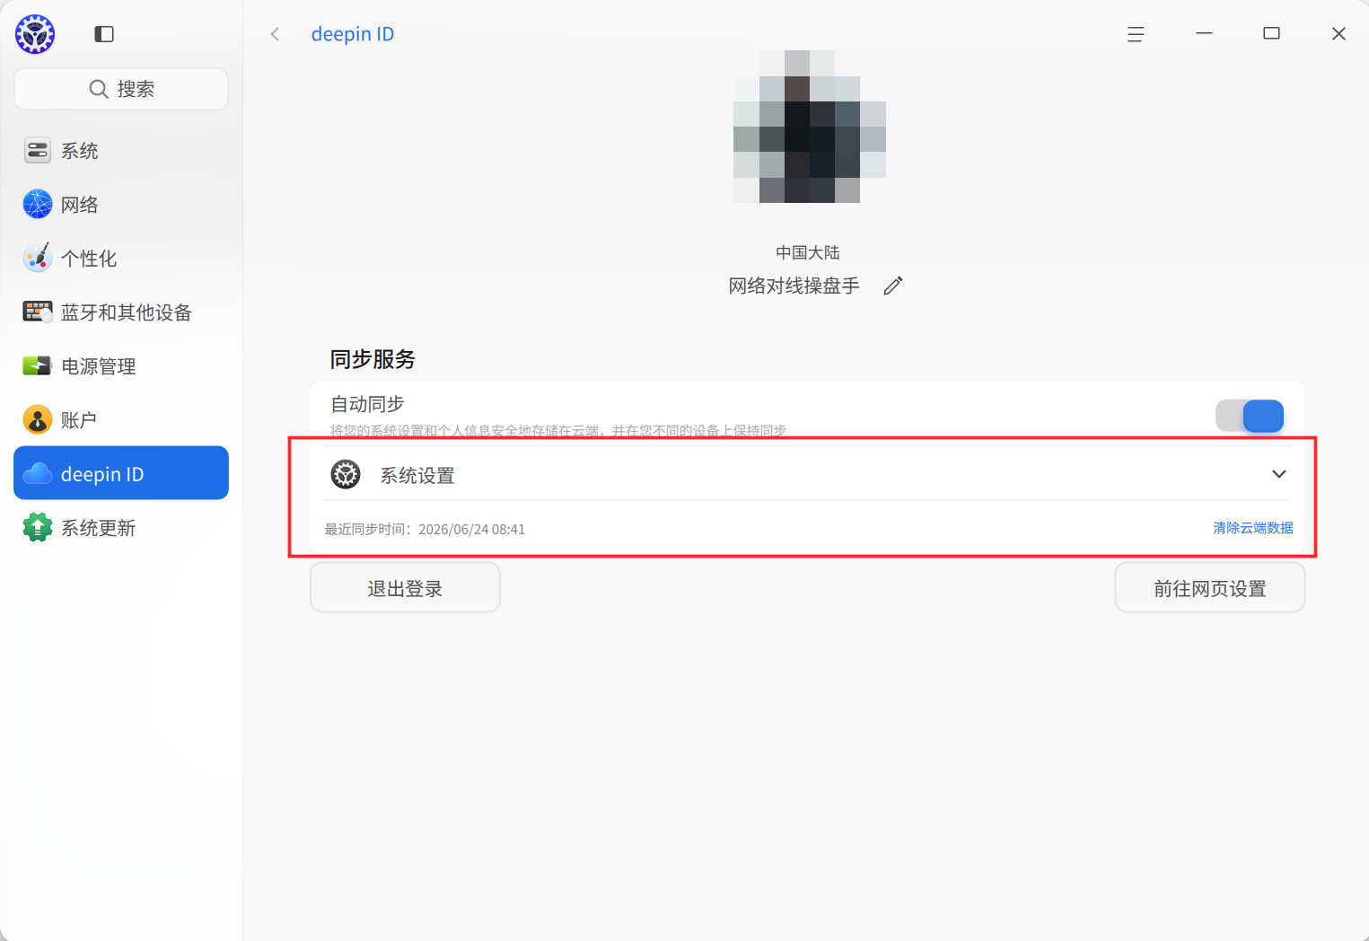Expand the 系统设置 sync options chevron
The height and width of the screenshot is (941, 1369).
[1279, 474]
